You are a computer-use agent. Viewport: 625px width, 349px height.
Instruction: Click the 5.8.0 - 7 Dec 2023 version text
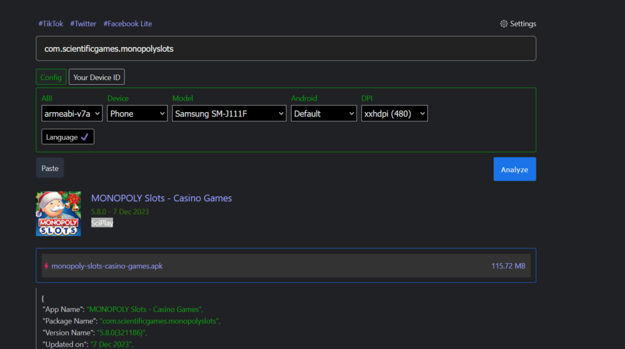[120, 212]
